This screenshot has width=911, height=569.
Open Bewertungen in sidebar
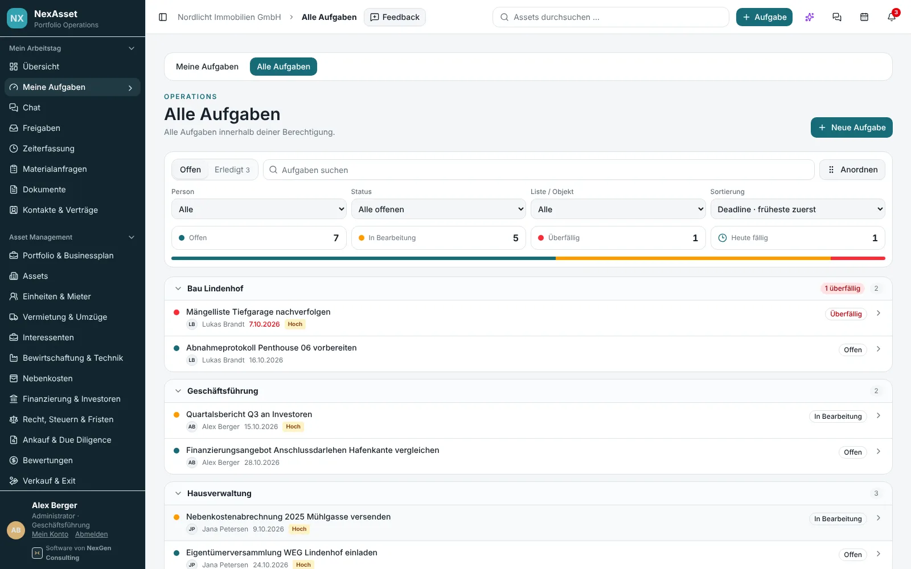pos(72,460)
